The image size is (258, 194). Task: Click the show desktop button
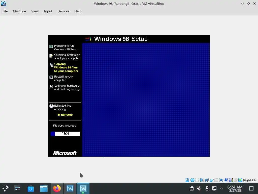coord(251,188)
